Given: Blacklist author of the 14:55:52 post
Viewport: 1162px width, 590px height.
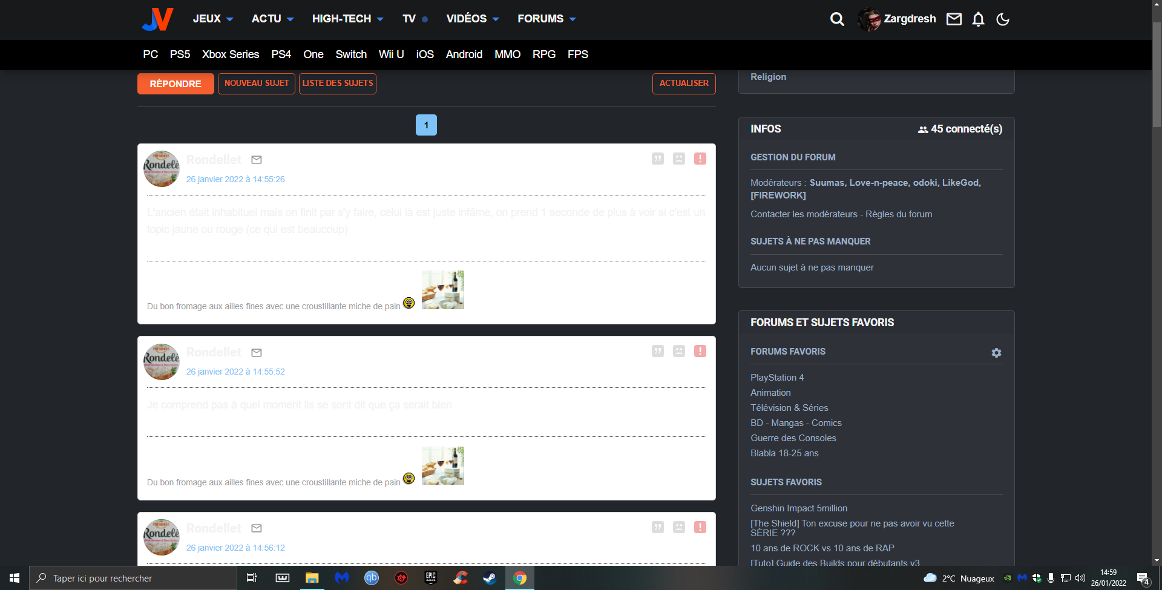Looking at the screenshot, I should [679, 351].
